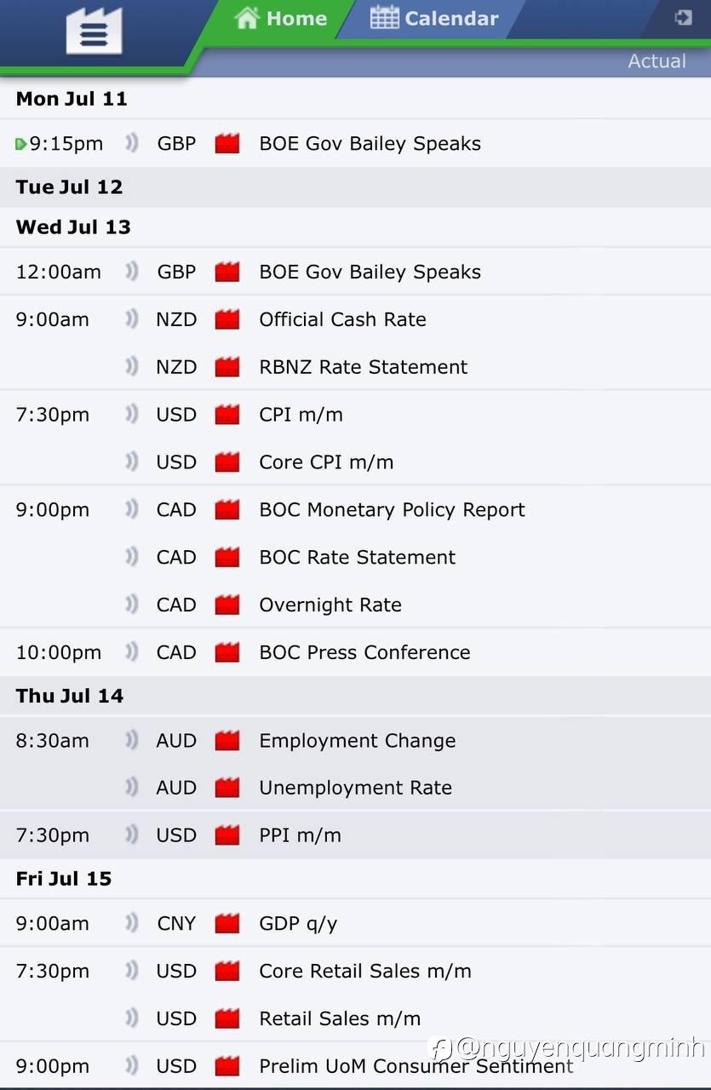Click the red impact folder for CPI m/m
Screen dimensions: 711x1090
[x=227, y=415]
